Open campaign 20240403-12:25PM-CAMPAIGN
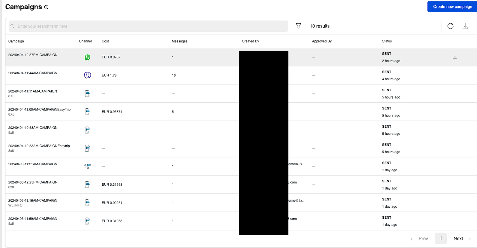The height and width of the screenshot is (248, 477). point(33,182)
